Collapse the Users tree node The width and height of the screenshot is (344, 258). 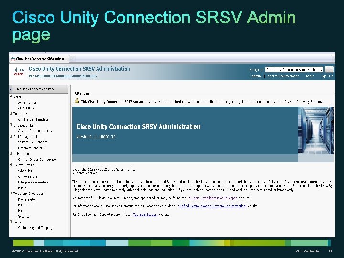click(x=11, y=97)
